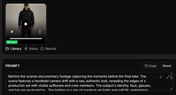Click the Record circle icon
This screenshot has height=95, width=176.
[x=42, y=49]
